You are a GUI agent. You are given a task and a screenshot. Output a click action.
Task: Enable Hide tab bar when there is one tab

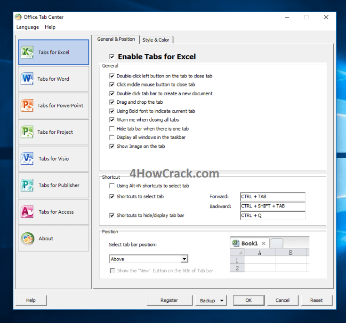click(x=112, y=129)
